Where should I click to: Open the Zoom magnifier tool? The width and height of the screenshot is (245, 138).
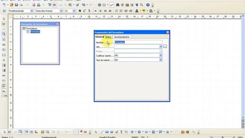coord(142,5)
